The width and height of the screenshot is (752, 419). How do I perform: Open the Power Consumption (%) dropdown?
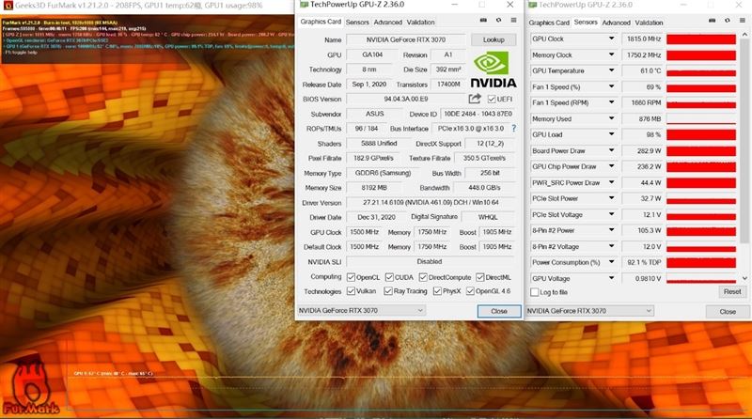[x=612, y=262]
